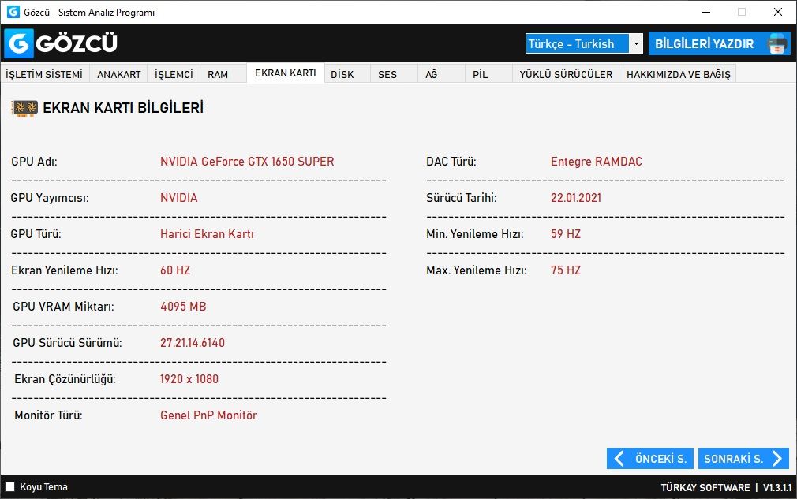Click the Min. Yenileme Hızı: label

[x=475, y=234]
